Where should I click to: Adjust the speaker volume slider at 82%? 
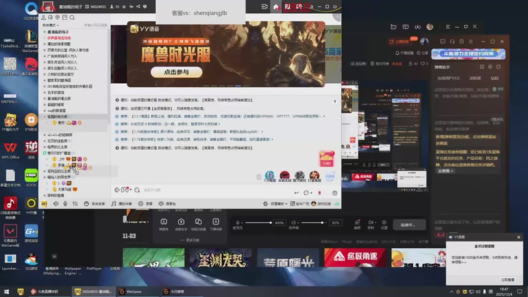point(313,222)
